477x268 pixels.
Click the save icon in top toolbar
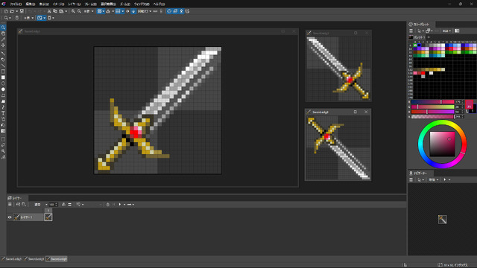[x=22, y=11]
